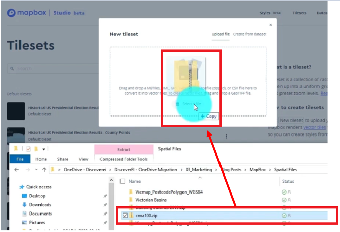Open the Downloads quick access folder

(x=39, y=205)
